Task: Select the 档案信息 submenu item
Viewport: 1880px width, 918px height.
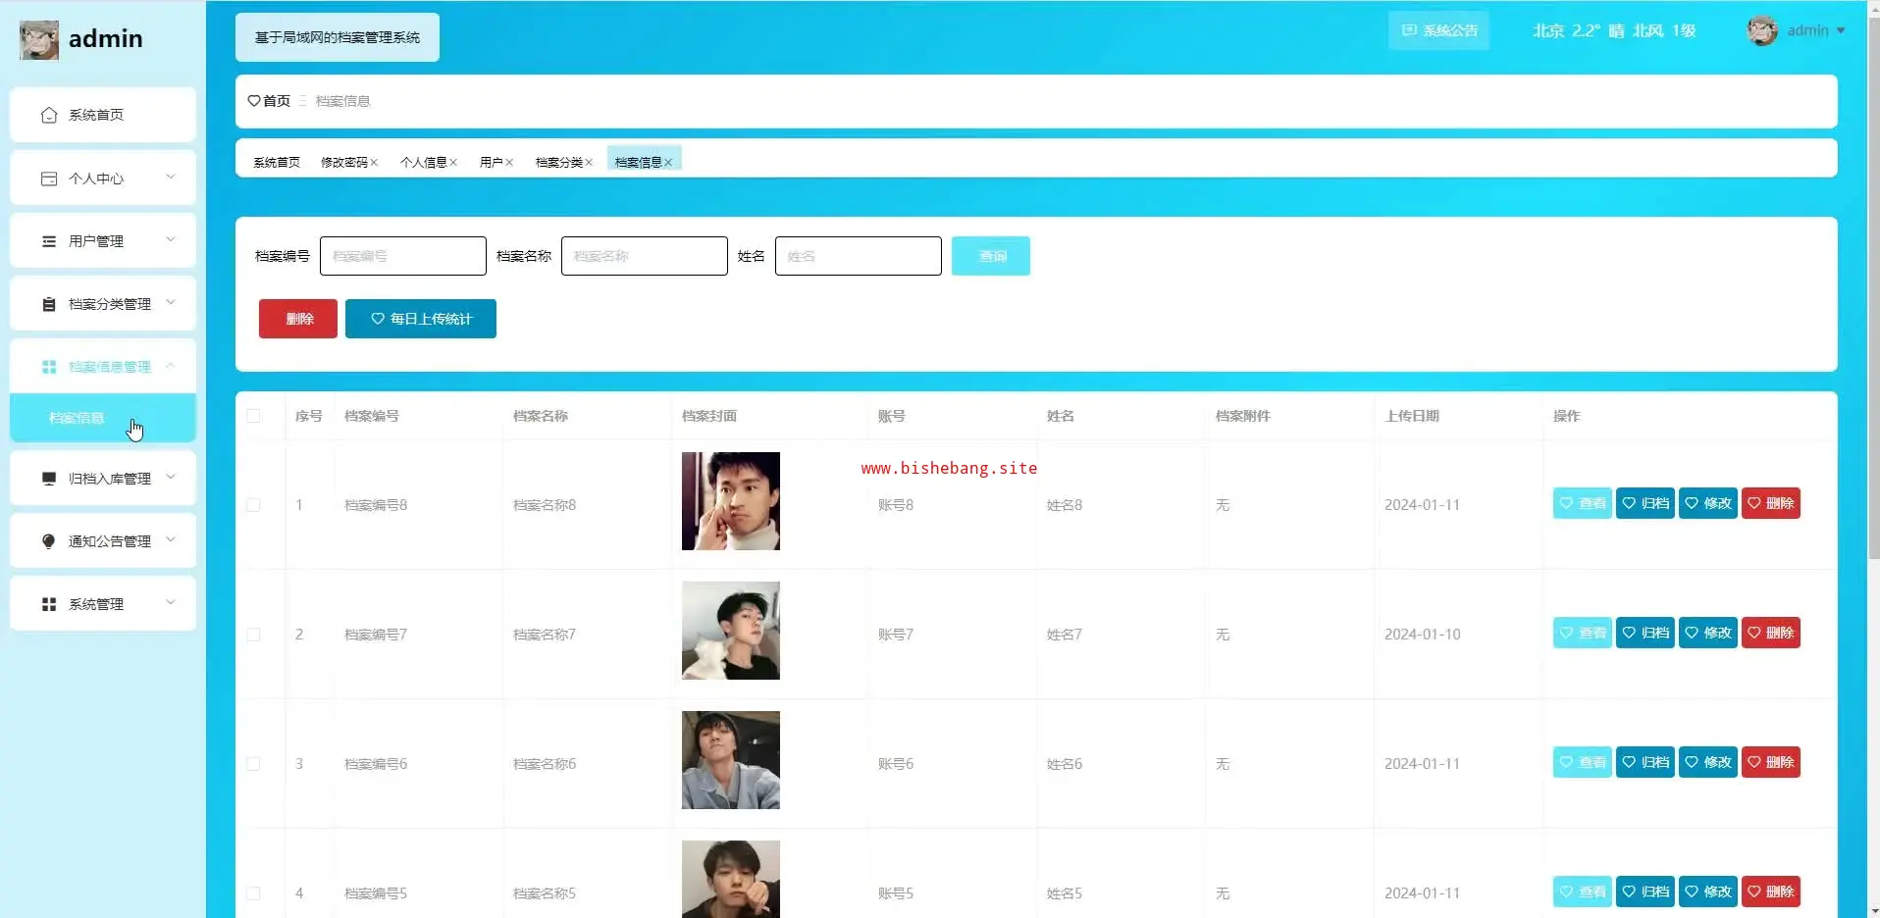Action: 103,418
